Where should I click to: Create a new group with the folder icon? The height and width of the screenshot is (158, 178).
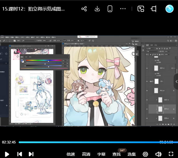point(168,124)
